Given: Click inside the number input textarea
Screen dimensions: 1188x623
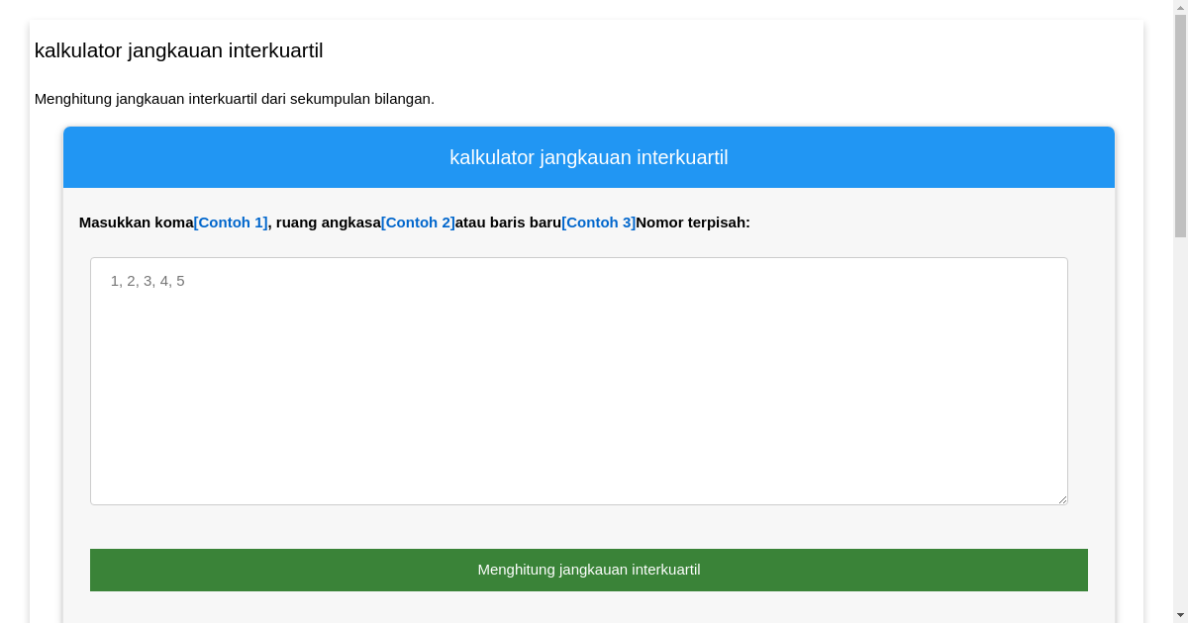Looking at the screenshot, I should coord(579,381).
